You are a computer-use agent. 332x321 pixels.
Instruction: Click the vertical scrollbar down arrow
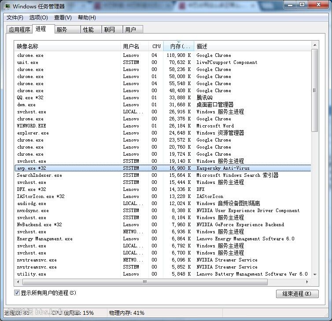coord(315,274)
